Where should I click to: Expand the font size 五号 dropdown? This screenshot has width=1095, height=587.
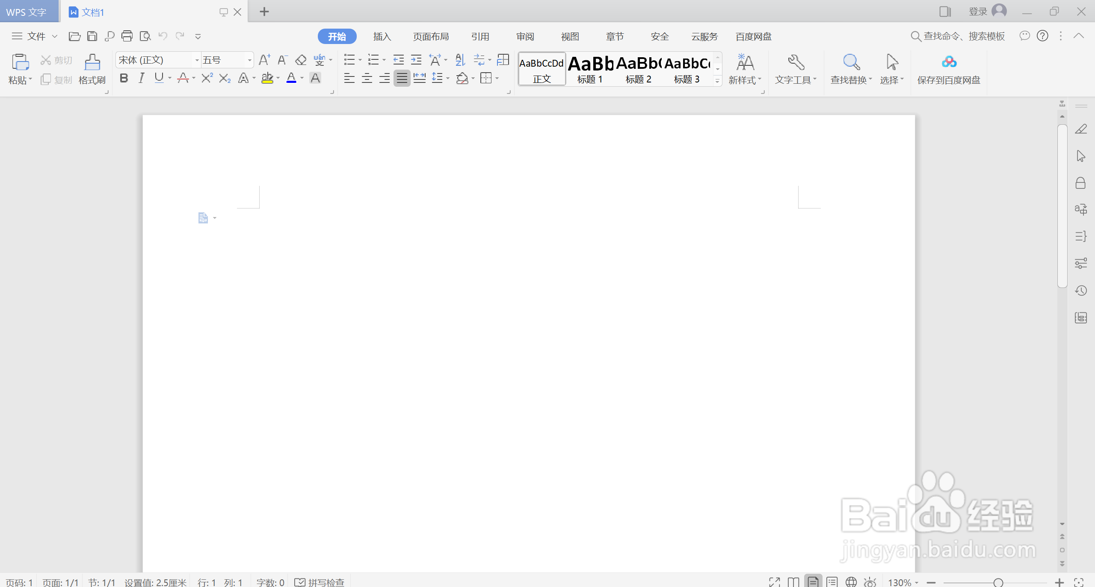coord(249,60)
